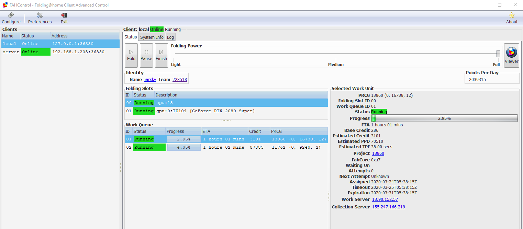Click Estimated TPF value 38.00 secs
Screen dimensions: 523x229
click(382, 147)
